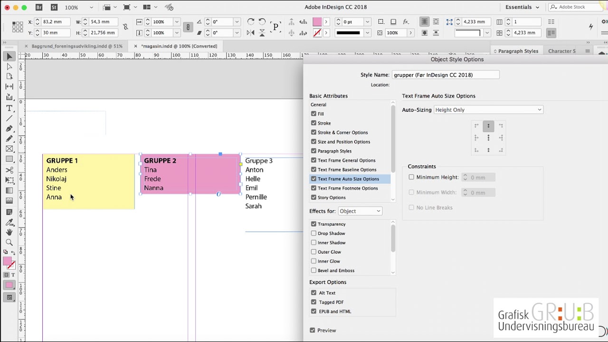Select the Selection tool in the toolbox
The height and width of the screenshot is (342, 608).
click(9, 57)
